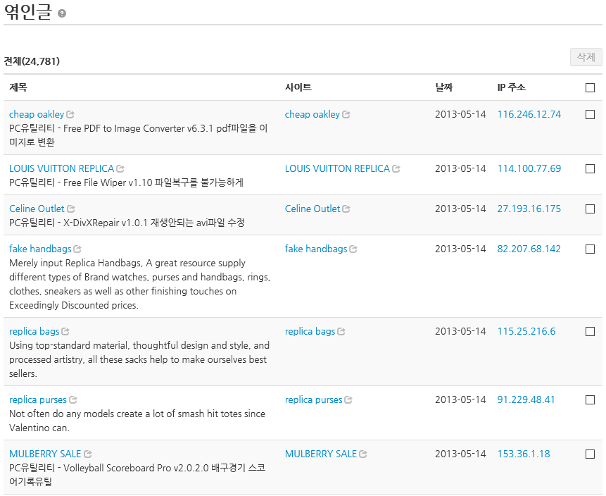Image resolution: width=606 pixels, height=496 pixels.
Task: Visit the replica purses site link
Action: click(x=313, y=400)
